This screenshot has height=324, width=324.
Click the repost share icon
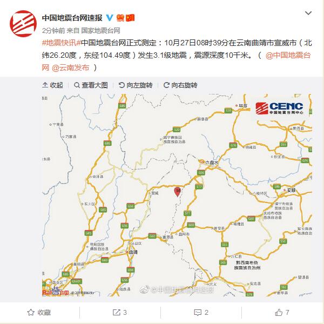pyautogui.click(x=116, y=312)
